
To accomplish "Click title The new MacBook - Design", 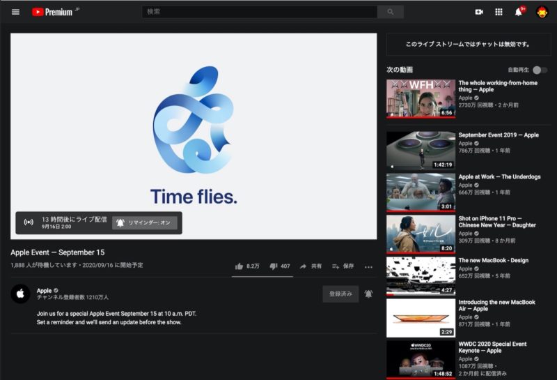I will coord(494,260).
